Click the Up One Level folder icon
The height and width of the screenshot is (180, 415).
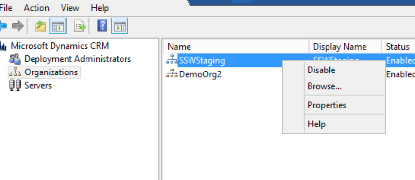pos(40,26)
